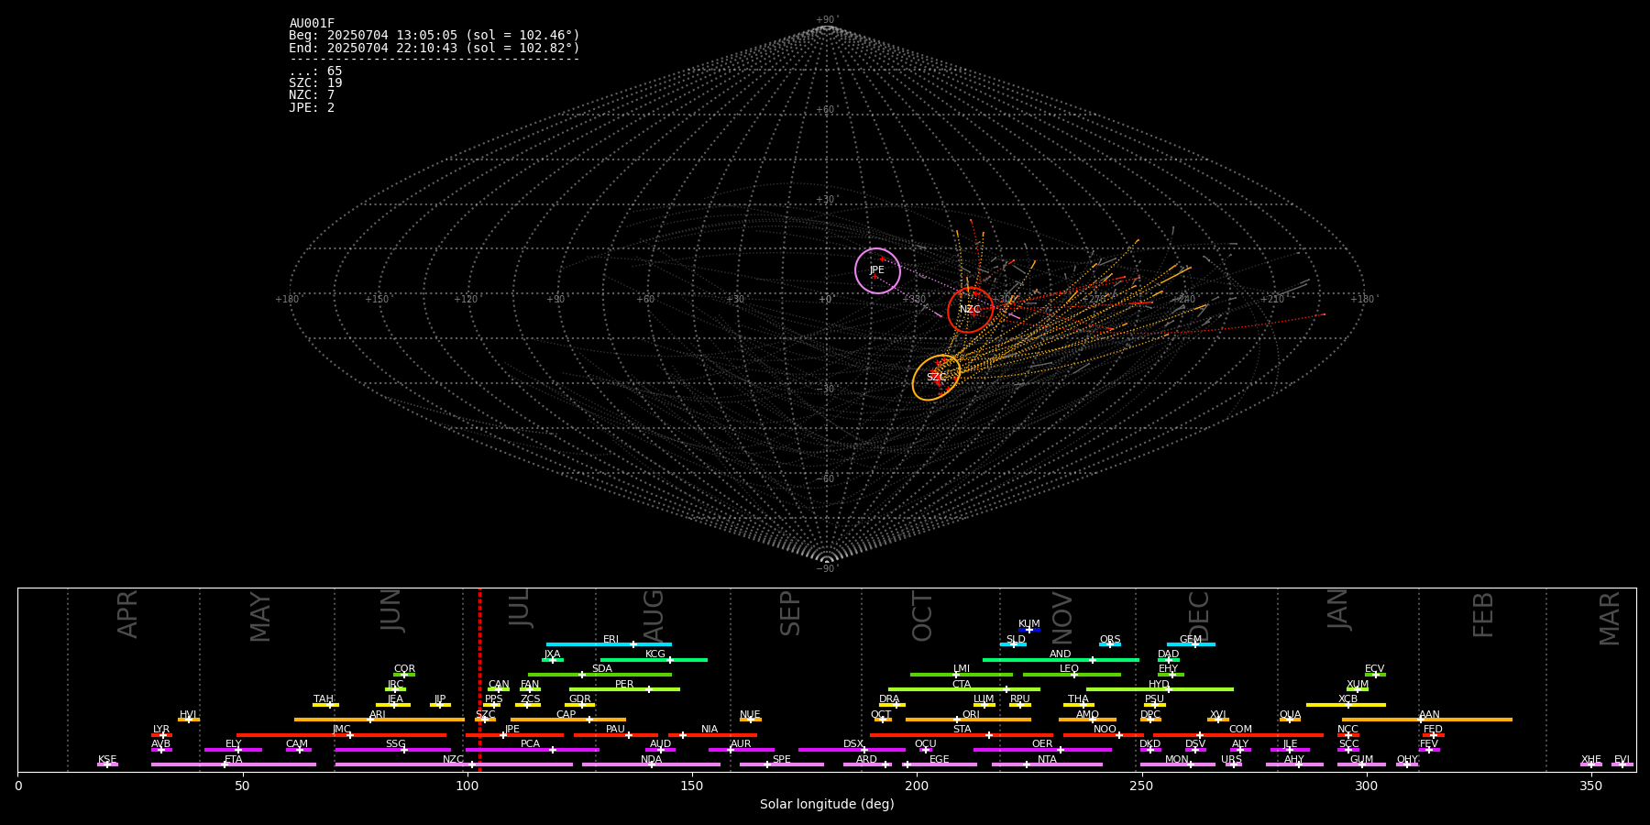
Task: Click the HYD shower bar in timeline
Action: (x=1160, y=689)
